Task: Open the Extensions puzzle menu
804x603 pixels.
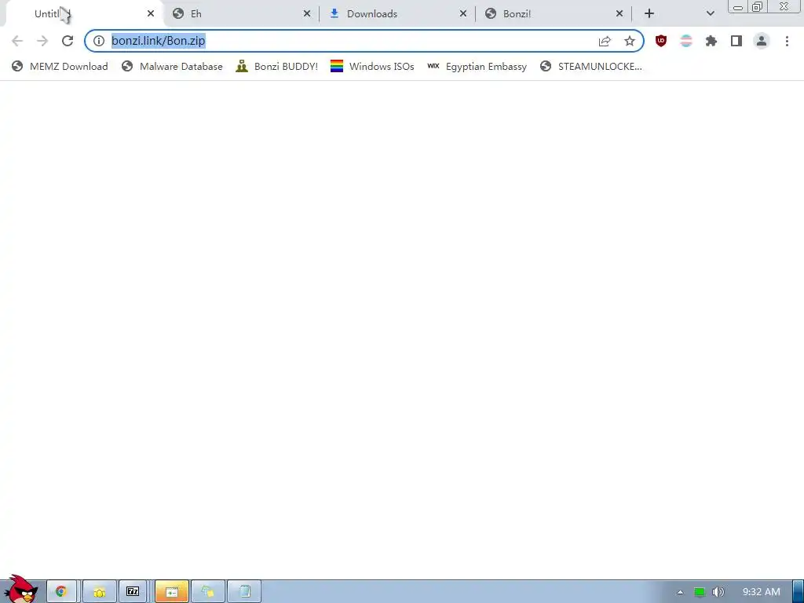Action: [x=711, y=41]
